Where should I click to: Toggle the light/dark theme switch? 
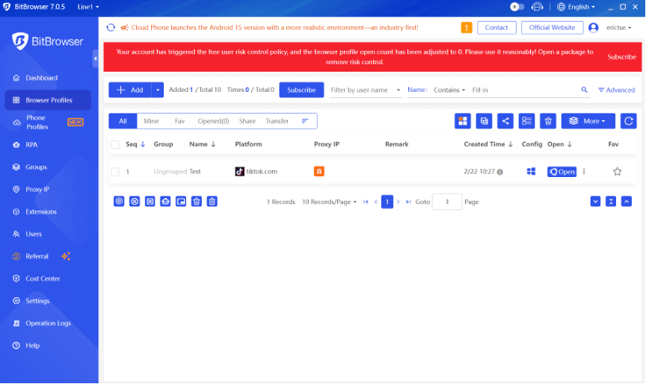(517, 7)
